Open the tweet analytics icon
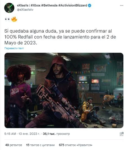 [122, 134]
